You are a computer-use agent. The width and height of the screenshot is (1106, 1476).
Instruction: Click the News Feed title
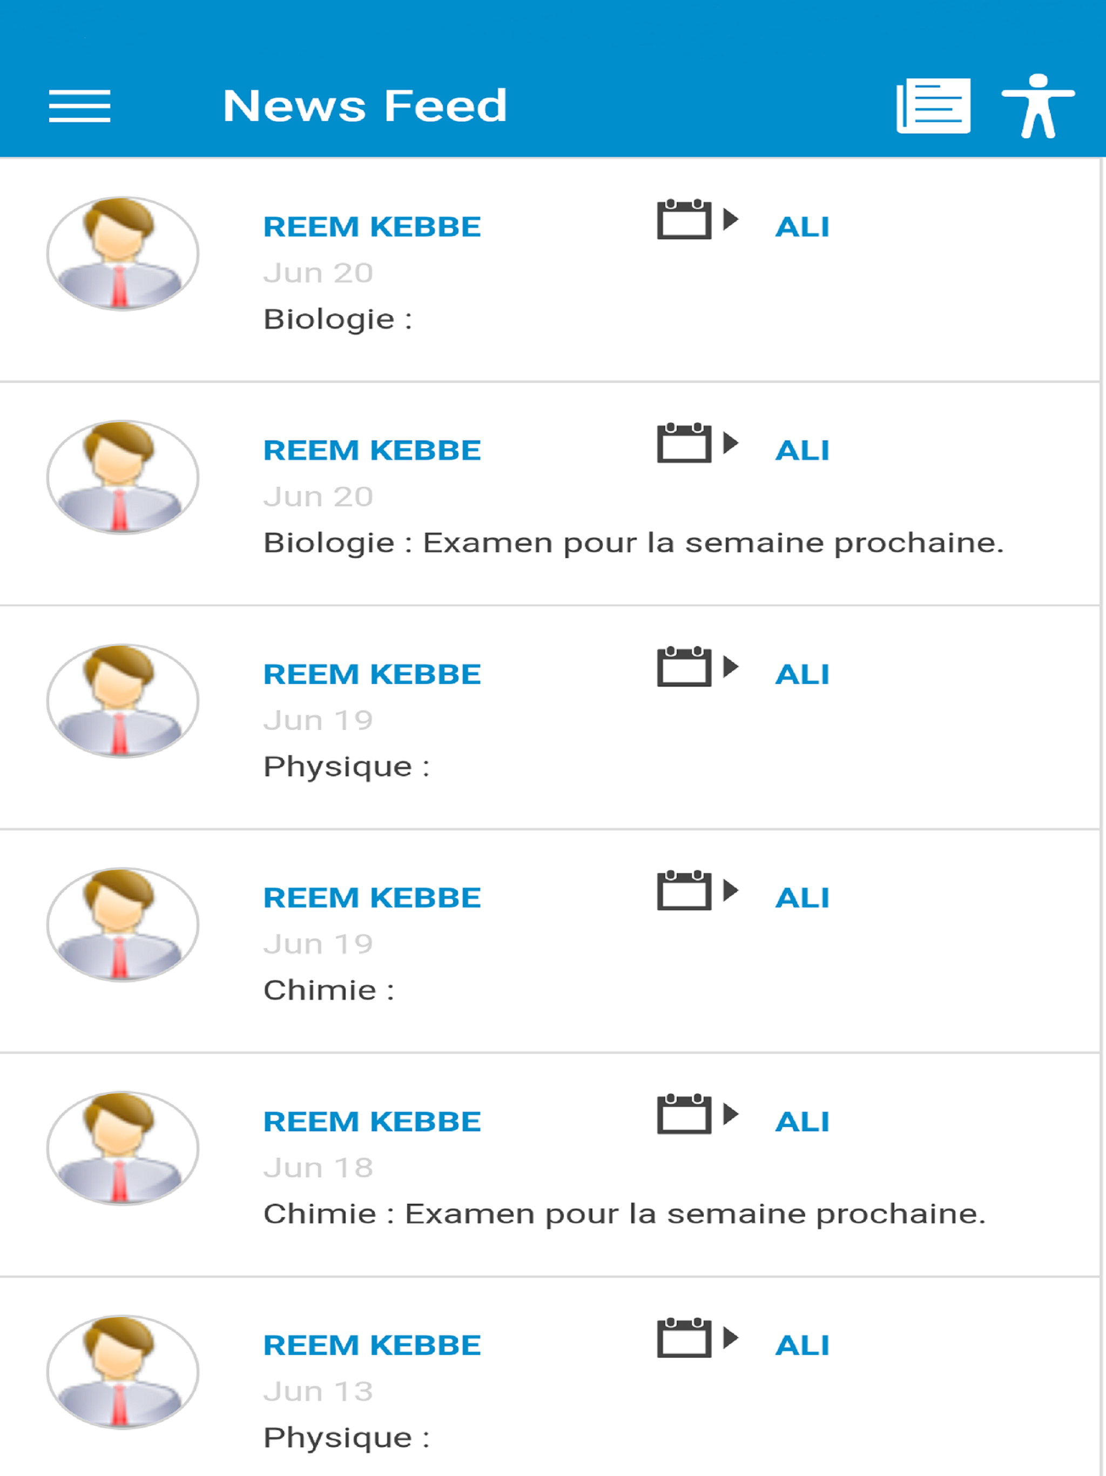pos(365,106)
